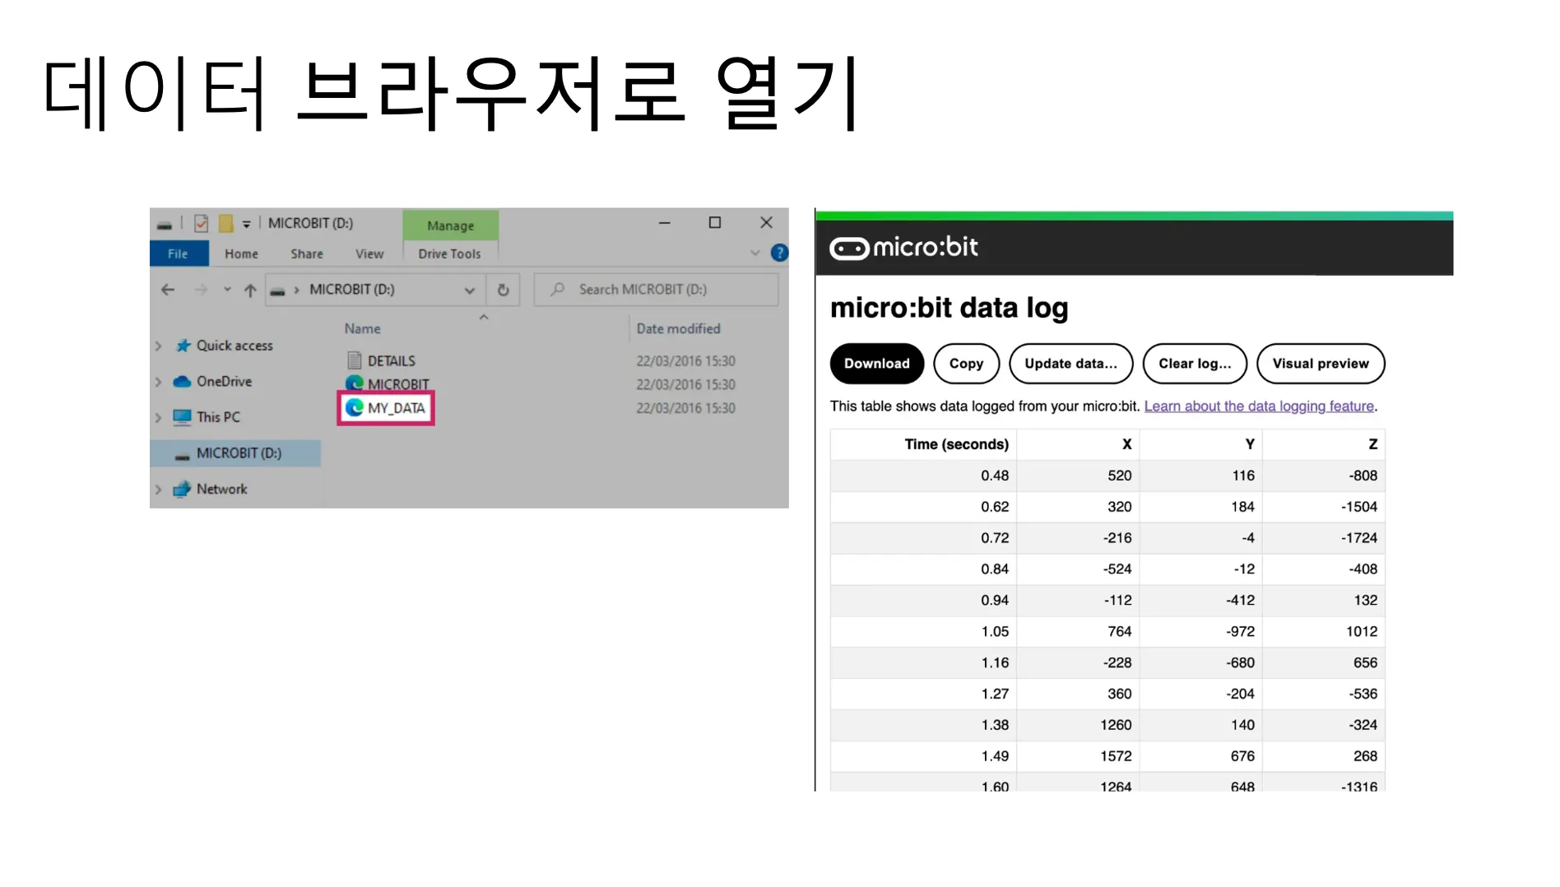The width and height of the screenshot is (1560, 887).
Task: Minimize the MICROBIT (D:) Explorer window
Action: [664, 223]
